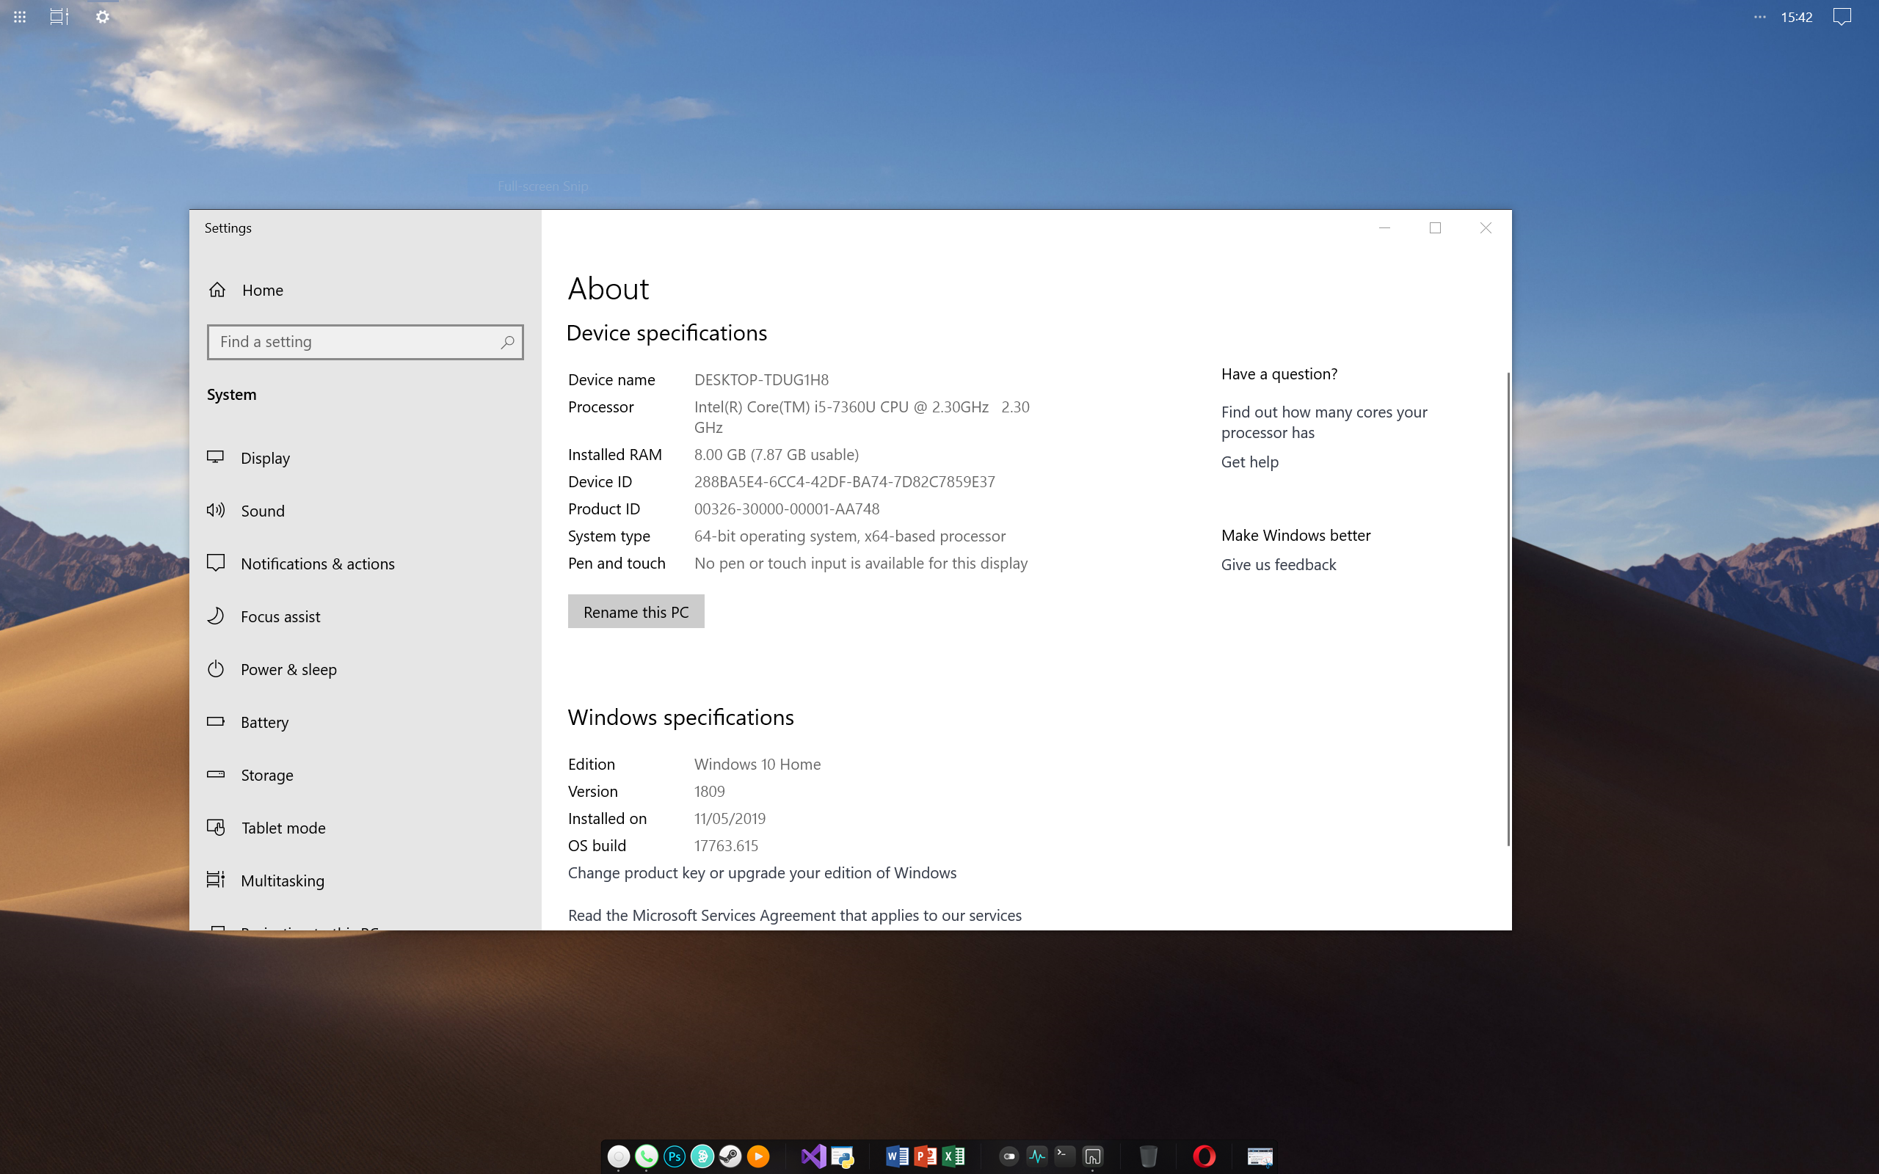
Task: Click the gear icon in top bar
Action: pos(103,16)
